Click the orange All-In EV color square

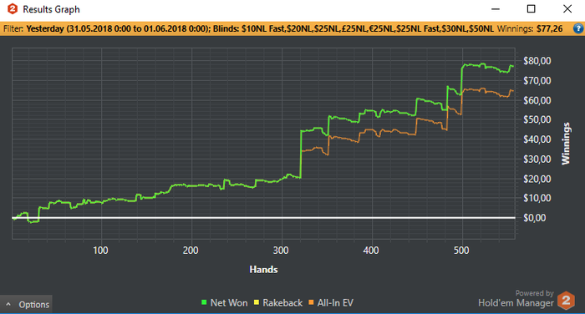click(x=311, y=302)
